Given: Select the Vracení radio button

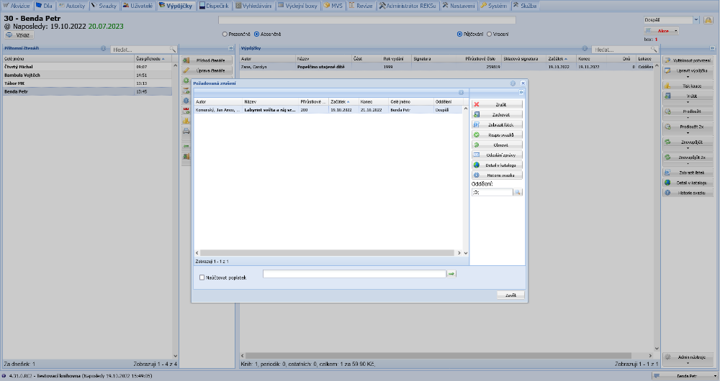Looking at the screenshot, I should (490, 34).
